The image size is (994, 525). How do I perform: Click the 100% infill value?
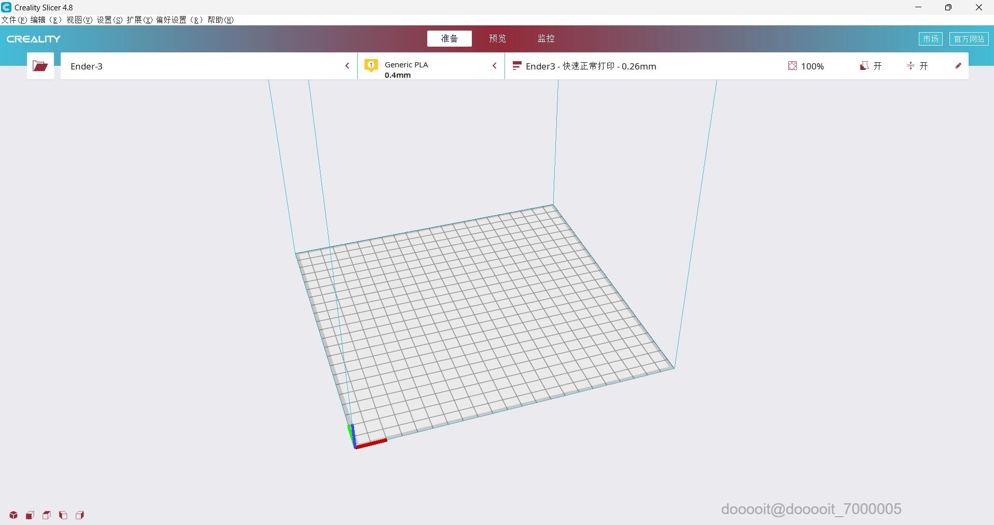click(x=812, y=66)
